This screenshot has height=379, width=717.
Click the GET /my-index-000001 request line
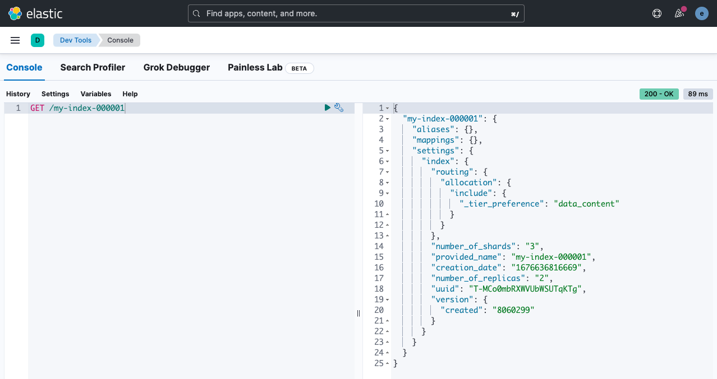pyautogui.click(x=77, y=108)
